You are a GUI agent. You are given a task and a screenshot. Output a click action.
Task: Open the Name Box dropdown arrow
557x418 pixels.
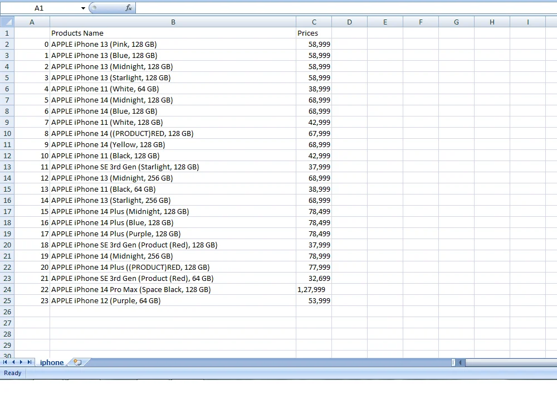tap(83, 8)
